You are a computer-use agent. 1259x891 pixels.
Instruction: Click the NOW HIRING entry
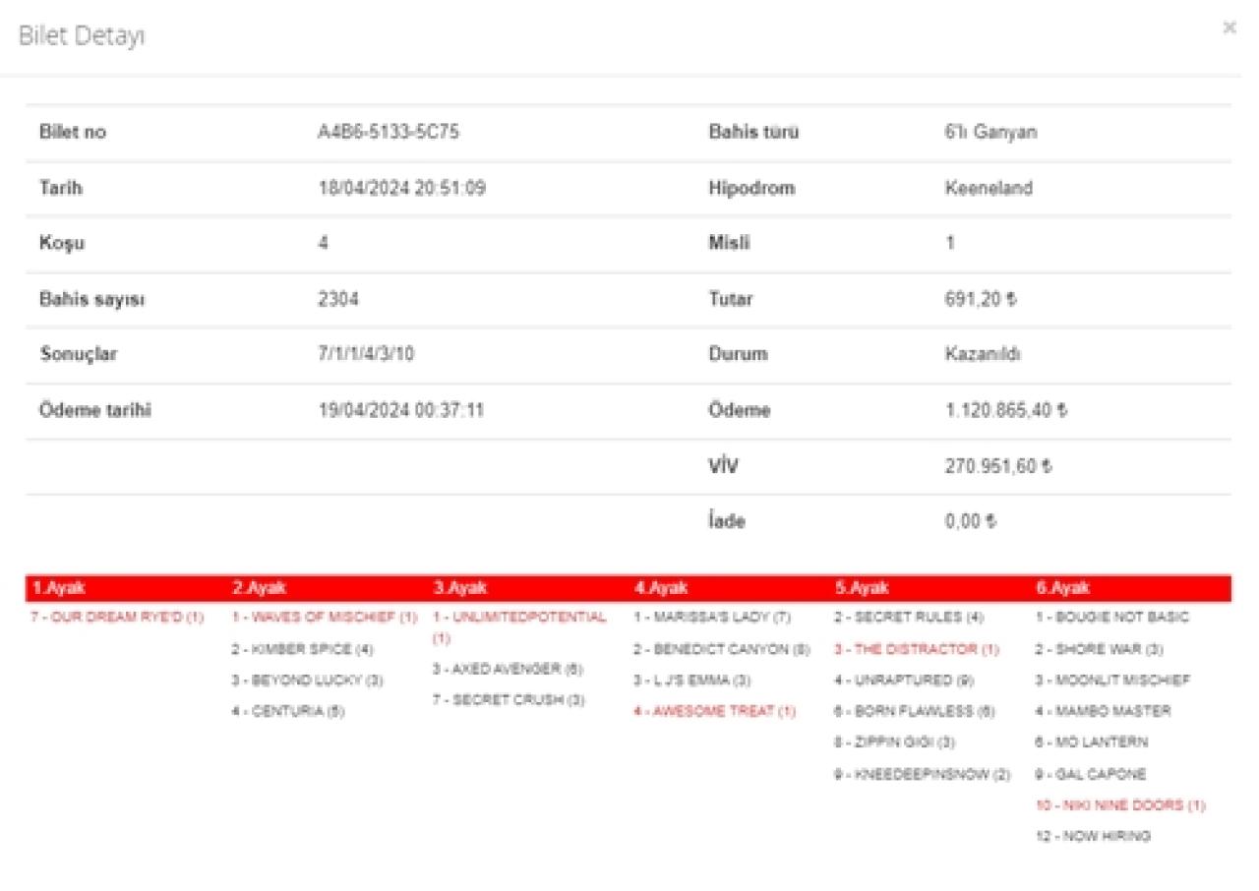[1092, 836]
